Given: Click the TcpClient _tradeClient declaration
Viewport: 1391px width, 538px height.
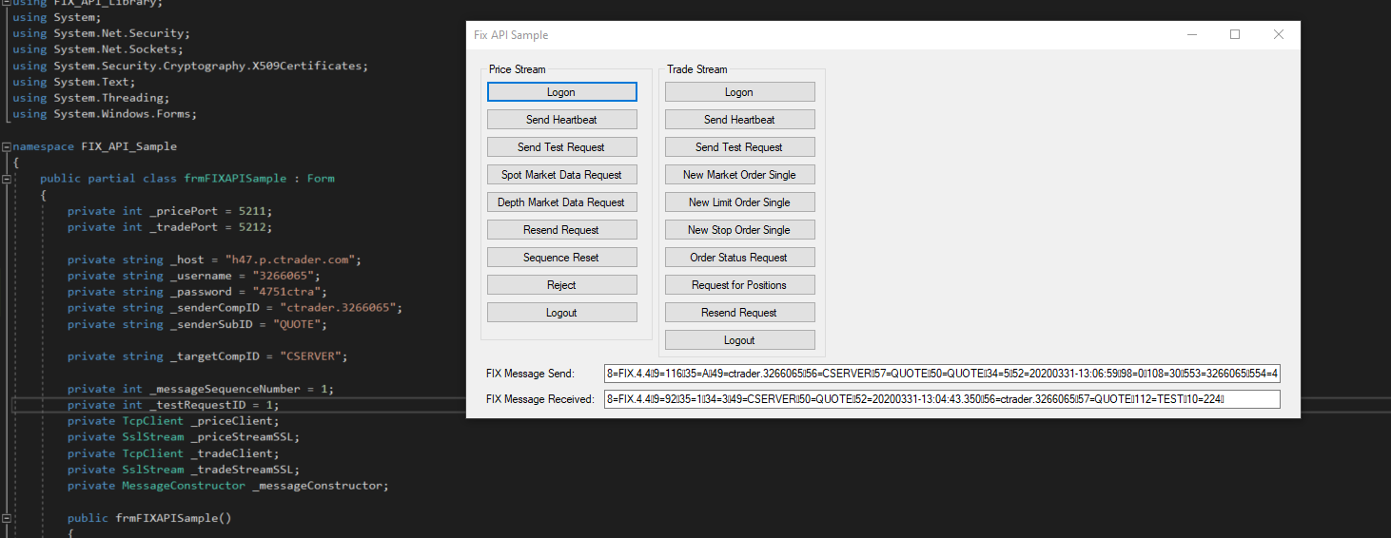Looking at the screenshot, I should pos(173,453).
